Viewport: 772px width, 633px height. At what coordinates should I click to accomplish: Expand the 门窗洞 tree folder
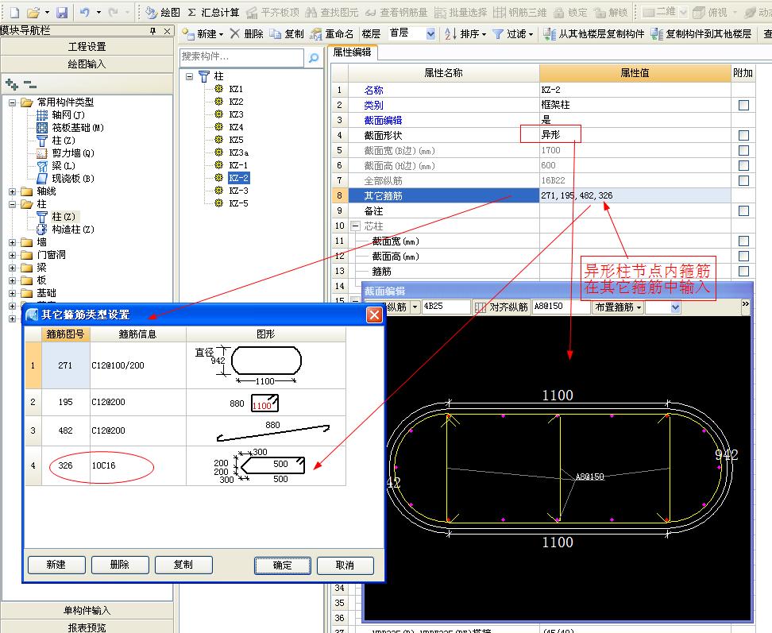13,255
